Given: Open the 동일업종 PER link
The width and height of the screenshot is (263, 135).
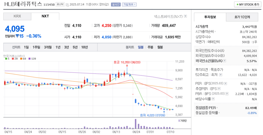Looking at the screenshot, I should click(x=206, y=108).
